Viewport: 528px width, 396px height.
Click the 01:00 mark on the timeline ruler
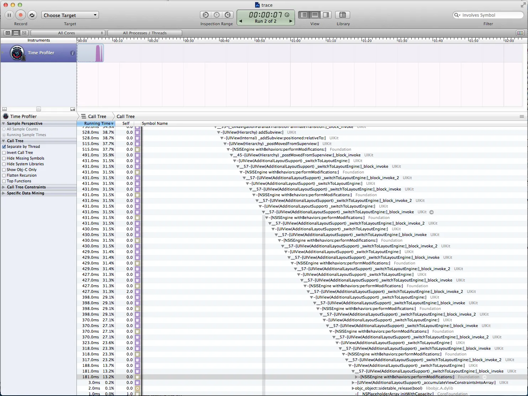click(296, 41)
